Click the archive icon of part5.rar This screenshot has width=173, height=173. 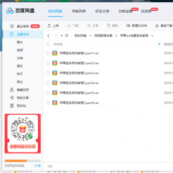click(x=55, y=93)
